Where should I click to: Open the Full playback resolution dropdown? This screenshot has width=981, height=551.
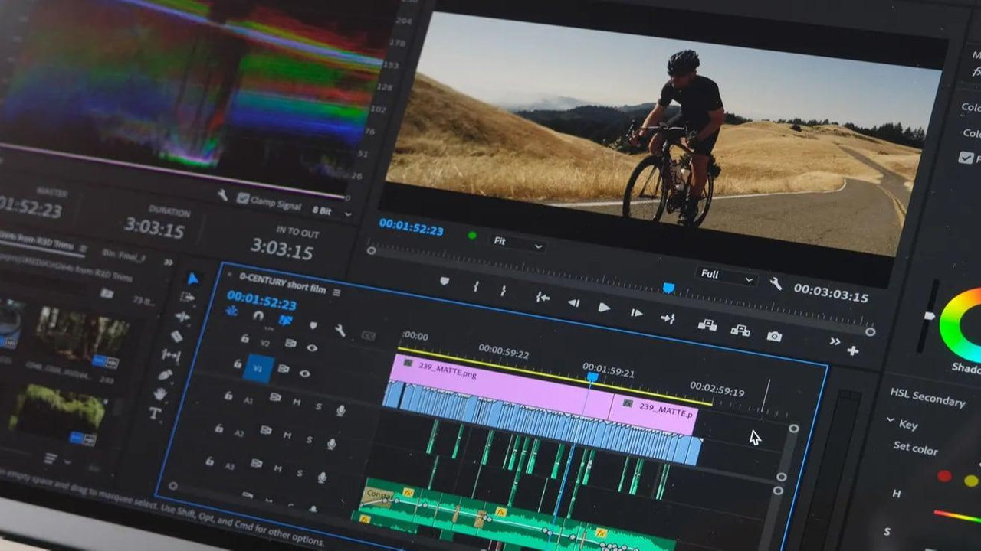click(726, 275)
